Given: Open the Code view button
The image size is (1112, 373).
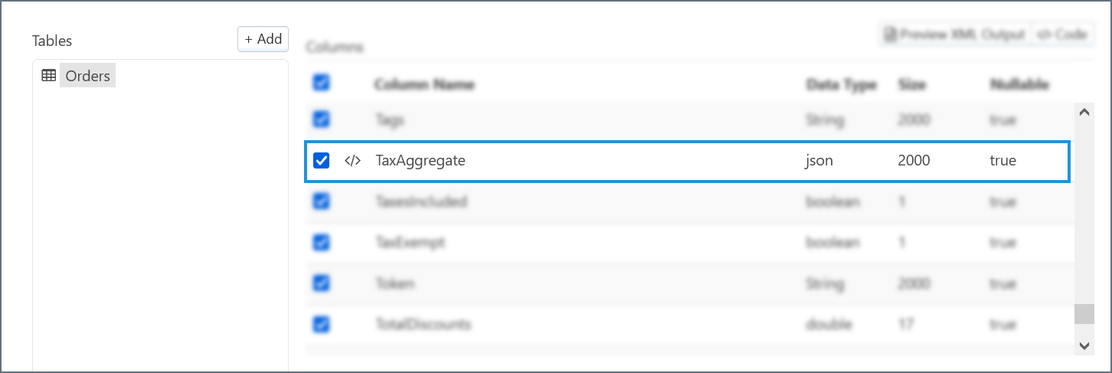Looking at the screenshot, I should click(x=1061, y=34).
